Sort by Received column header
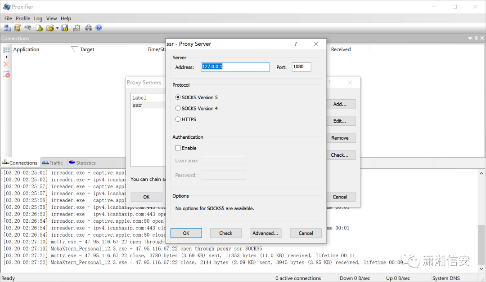 point(349,49)
